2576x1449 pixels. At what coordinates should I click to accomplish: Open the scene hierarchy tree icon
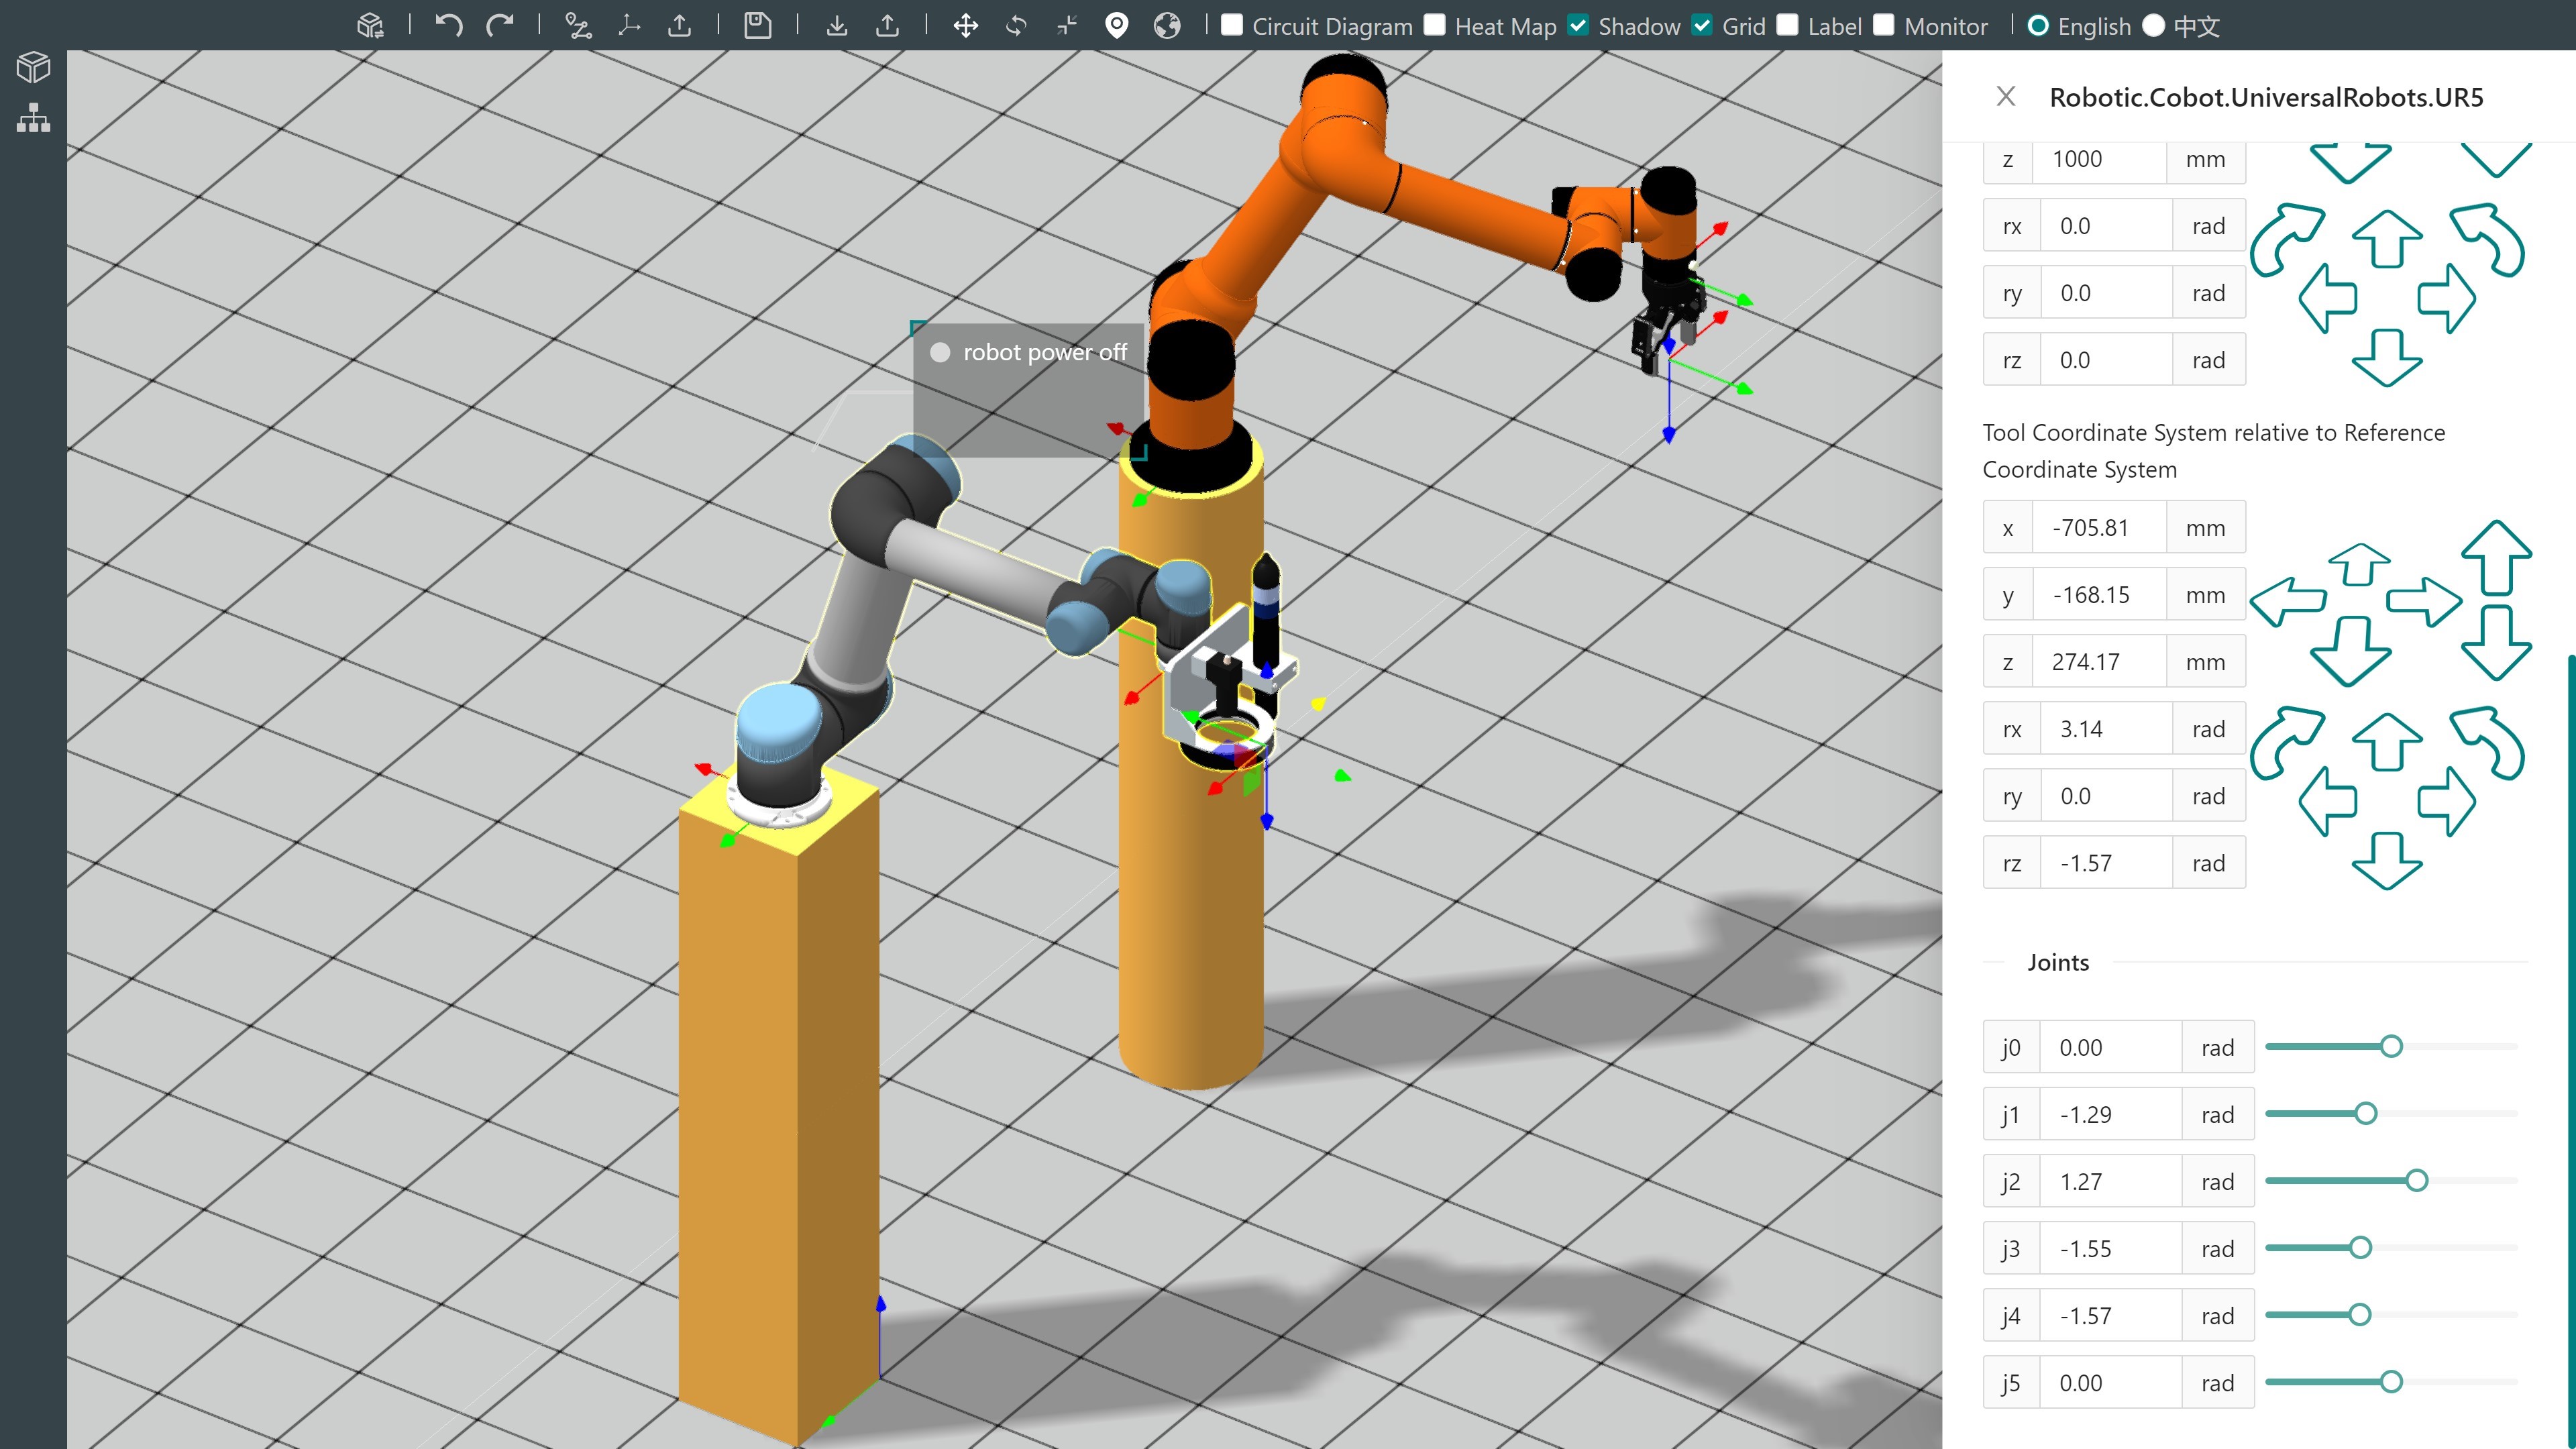33,118
